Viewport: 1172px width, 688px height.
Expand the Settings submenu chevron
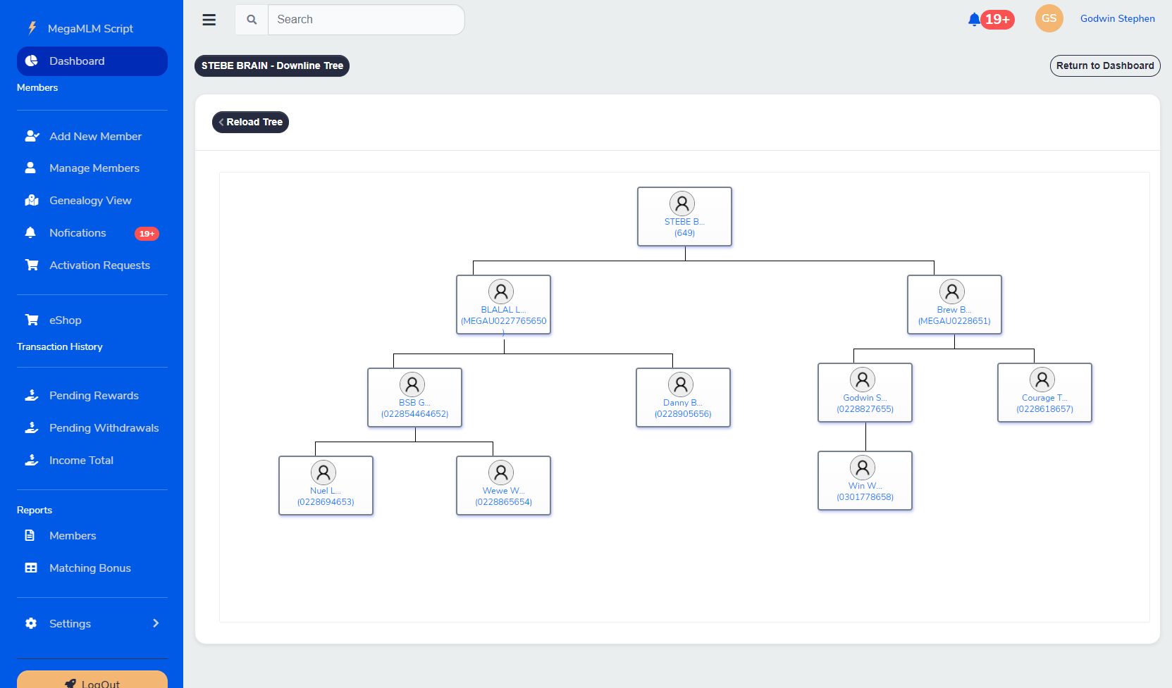pyautogui.click(x=156, y=623)
